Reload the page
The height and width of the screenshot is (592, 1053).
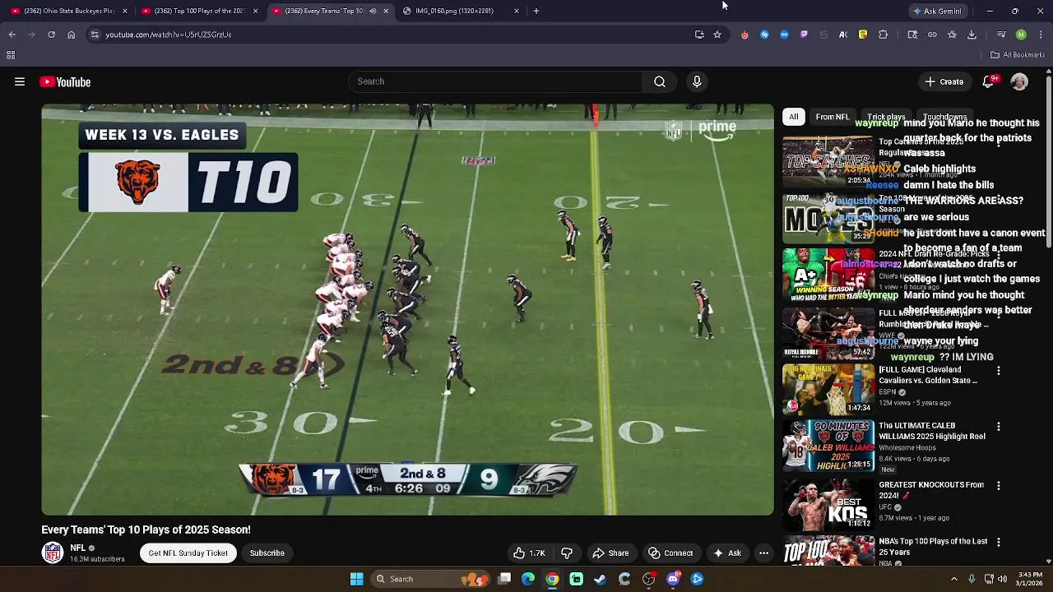(51, 35)
